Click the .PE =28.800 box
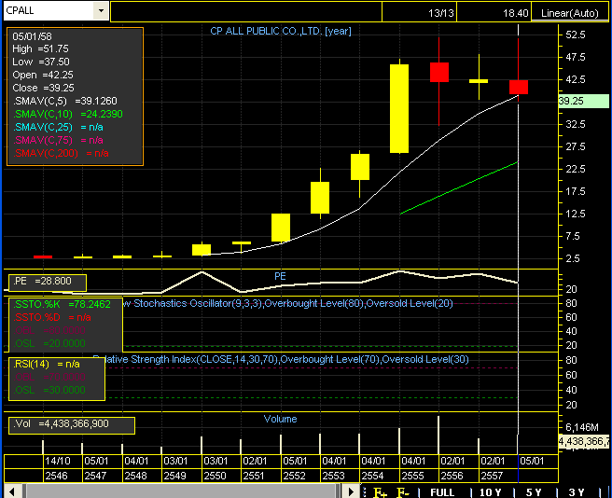612x498 pixels. click(x=48, y=283)
